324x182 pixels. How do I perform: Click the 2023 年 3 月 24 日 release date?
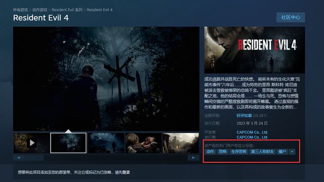pos(252,123)
